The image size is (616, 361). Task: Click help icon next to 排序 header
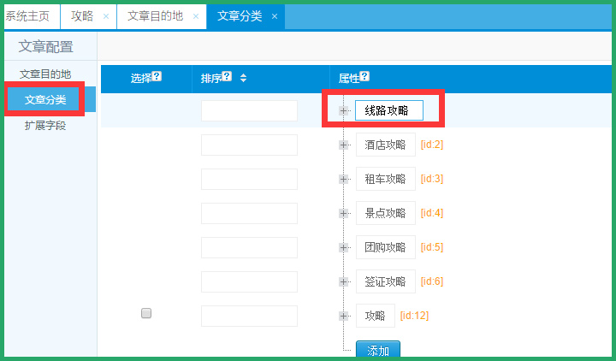pyautogui.click(x=227, y=77)
